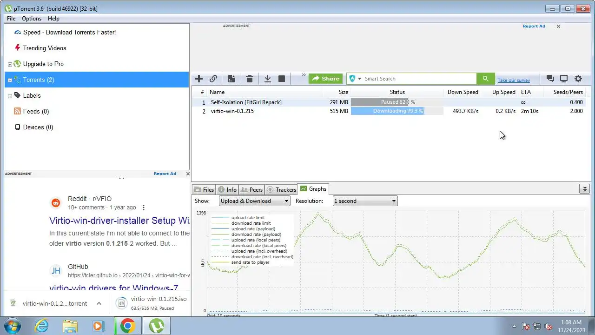Expand the Torrents (2) tree node
The width and height of the screenshot is (595, 335).
pos(10,80)
